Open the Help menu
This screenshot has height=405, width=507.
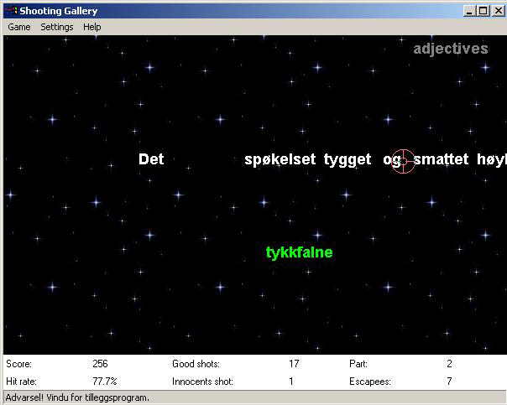(x=92, y=27)
